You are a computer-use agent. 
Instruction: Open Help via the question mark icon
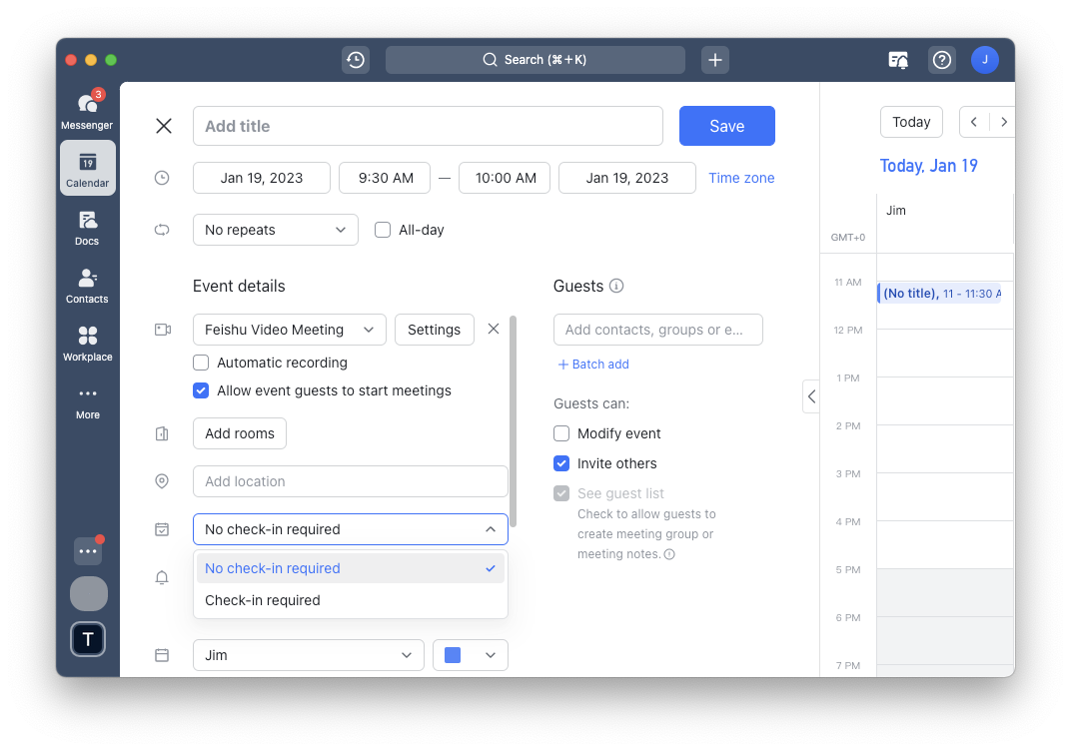point(941,60)
